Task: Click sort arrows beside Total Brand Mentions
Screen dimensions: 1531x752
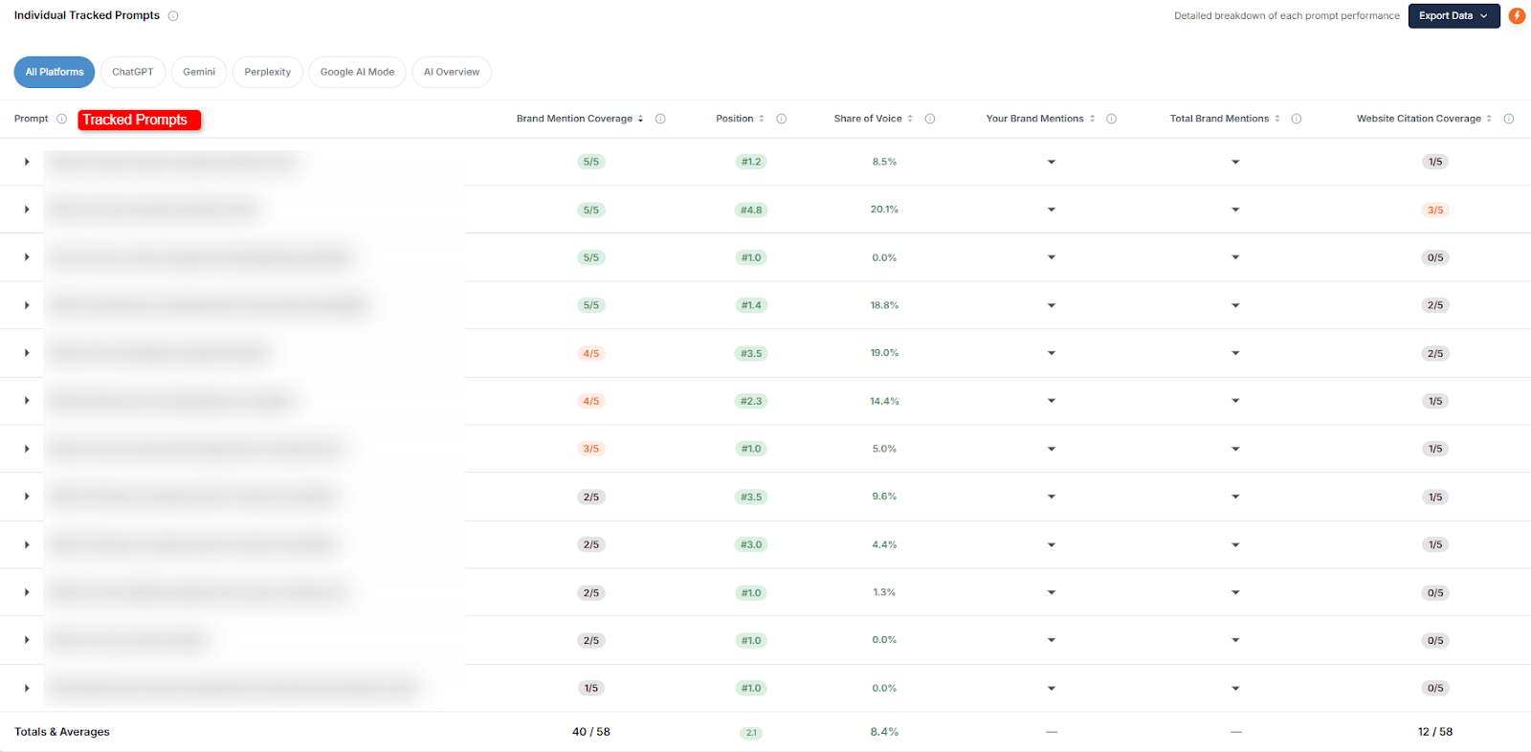Action: 1277,119
